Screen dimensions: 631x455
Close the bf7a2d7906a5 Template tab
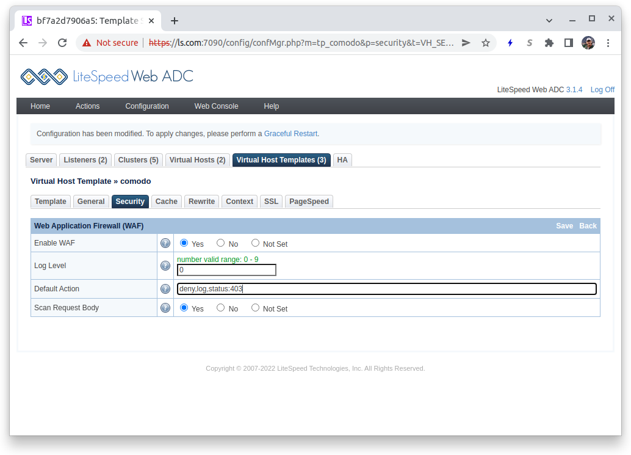click(151, 21)
